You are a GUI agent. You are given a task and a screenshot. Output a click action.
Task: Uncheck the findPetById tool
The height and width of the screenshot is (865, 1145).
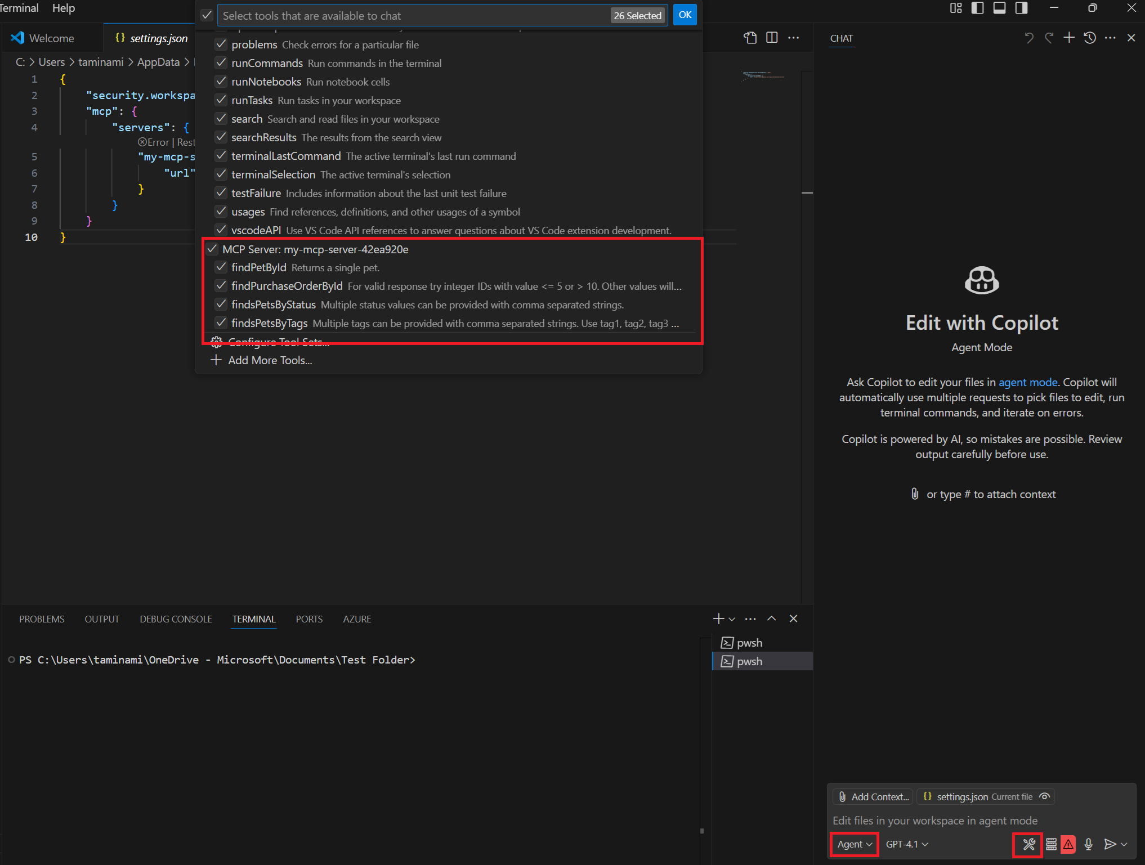[x=221, y=267]
